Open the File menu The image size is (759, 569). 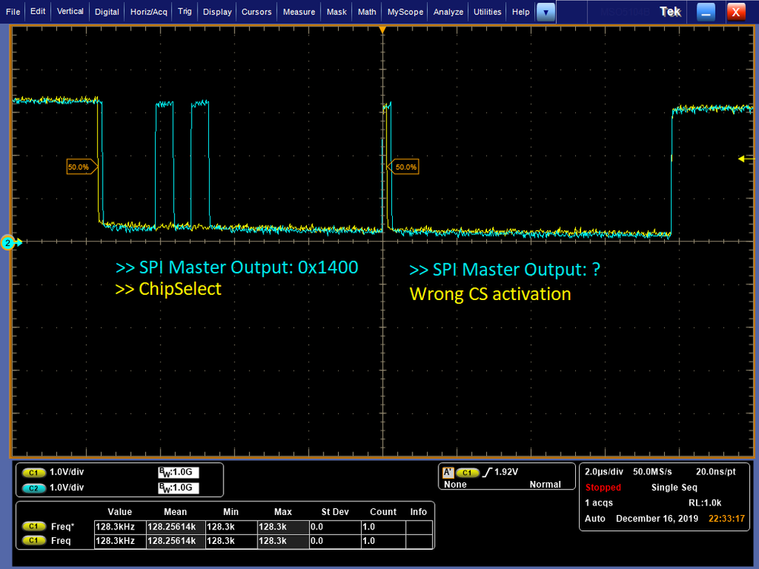13,11
